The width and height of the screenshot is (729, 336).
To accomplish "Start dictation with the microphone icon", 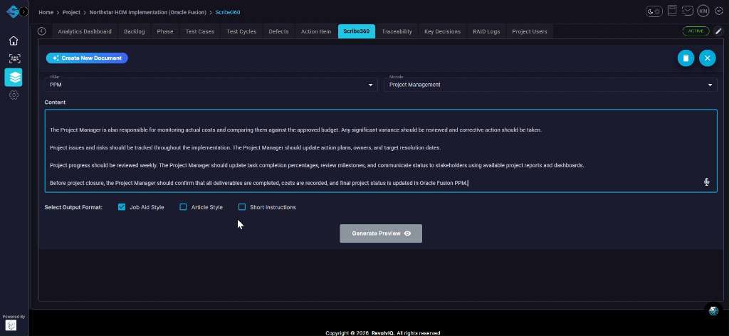I will pos(707,182).
